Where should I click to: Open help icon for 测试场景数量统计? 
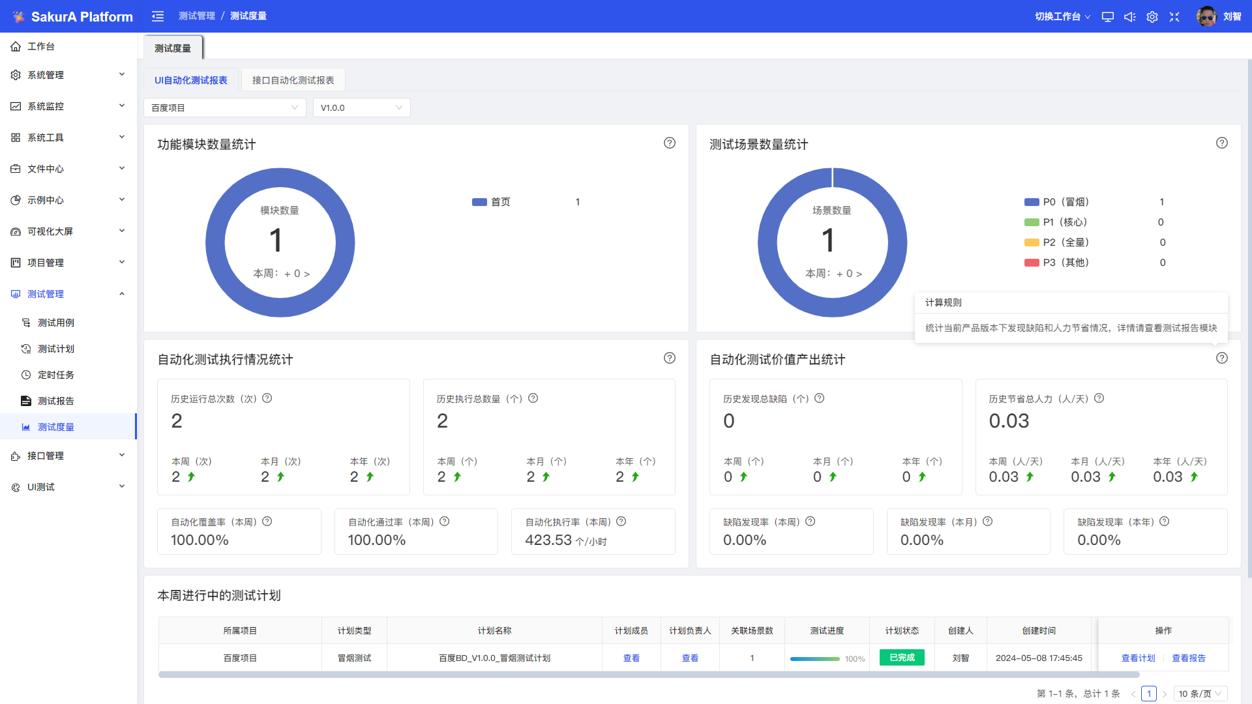click(x=1222, y=143)
